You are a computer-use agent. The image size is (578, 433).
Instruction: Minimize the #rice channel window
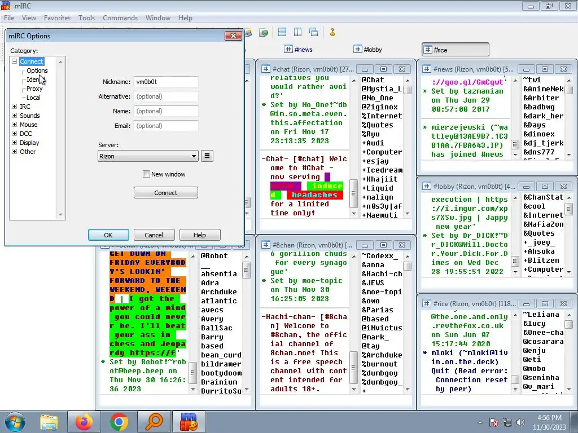527,304
